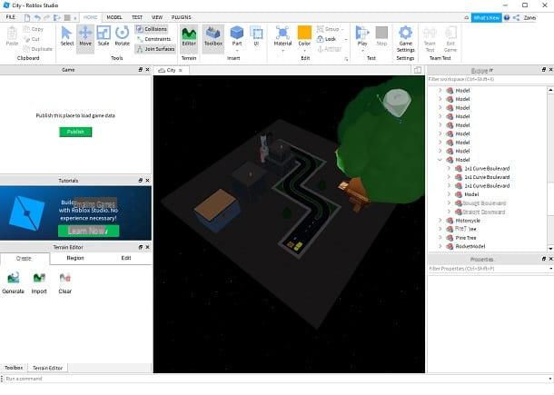Switch to the Toolbox bottom tab
The image size is (554, 395).
click(14, 368)
